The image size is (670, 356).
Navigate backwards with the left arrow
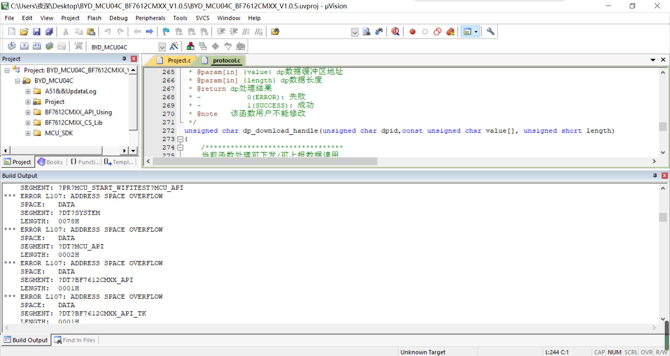pyautogui.click(x=137, y=32)
